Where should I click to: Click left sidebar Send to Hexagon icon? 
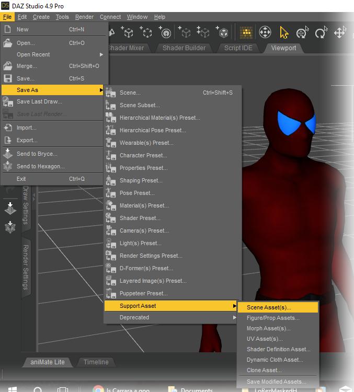point(10,227)
